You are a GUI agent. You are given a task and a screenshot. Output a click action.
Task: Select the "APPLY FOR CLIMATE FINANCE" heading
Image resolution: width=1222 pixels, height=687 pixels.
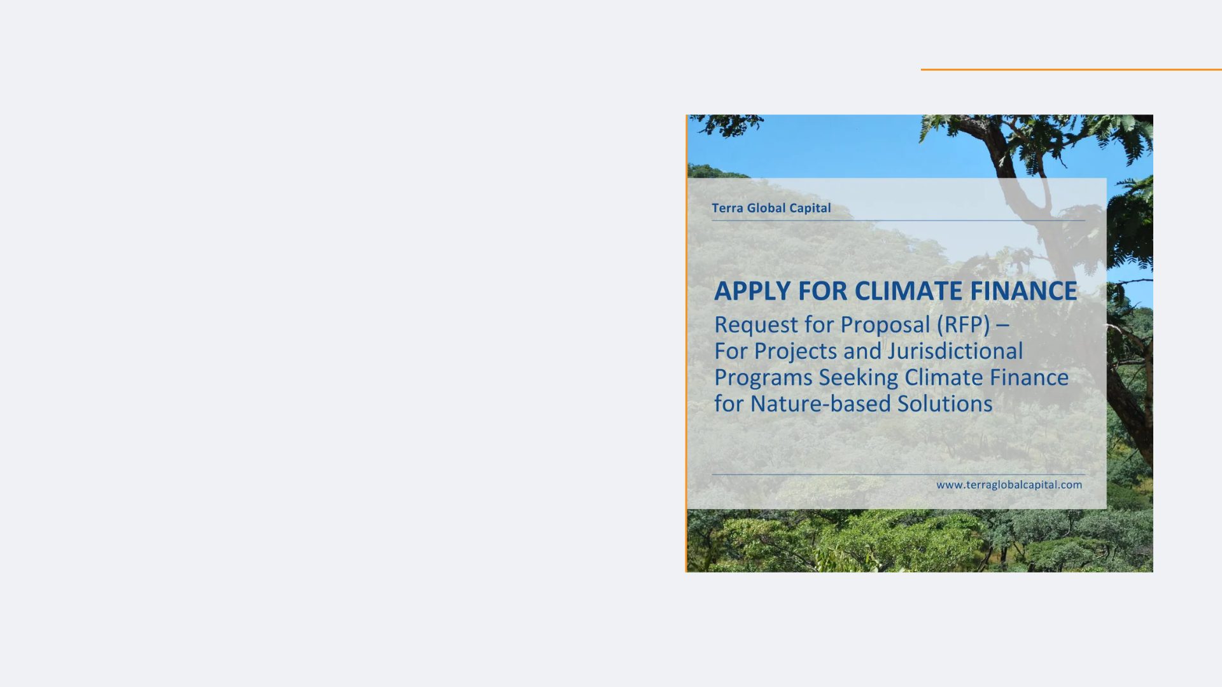pos(895,291)
